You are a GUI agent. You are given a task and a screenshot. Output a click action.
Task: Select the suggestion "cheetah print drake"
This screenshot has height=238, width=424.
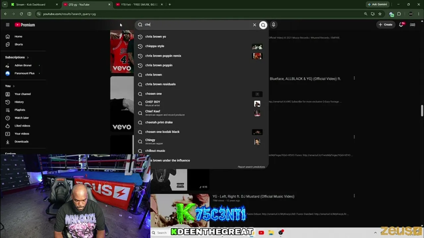coord(201,122)
